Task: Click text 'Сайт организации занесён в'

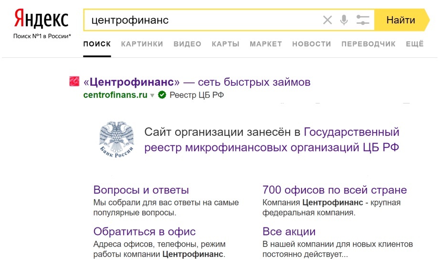Action: (222, 132)
